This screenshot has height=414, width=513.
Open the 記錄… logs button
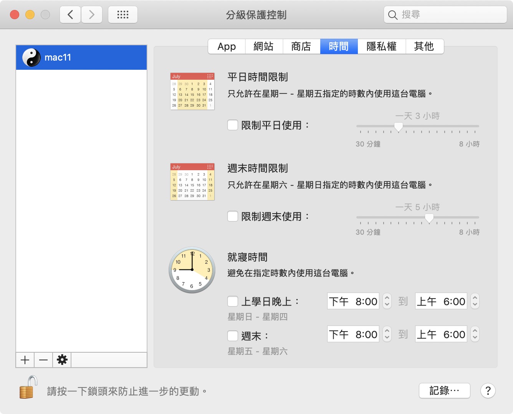click(x=444, y=391)
